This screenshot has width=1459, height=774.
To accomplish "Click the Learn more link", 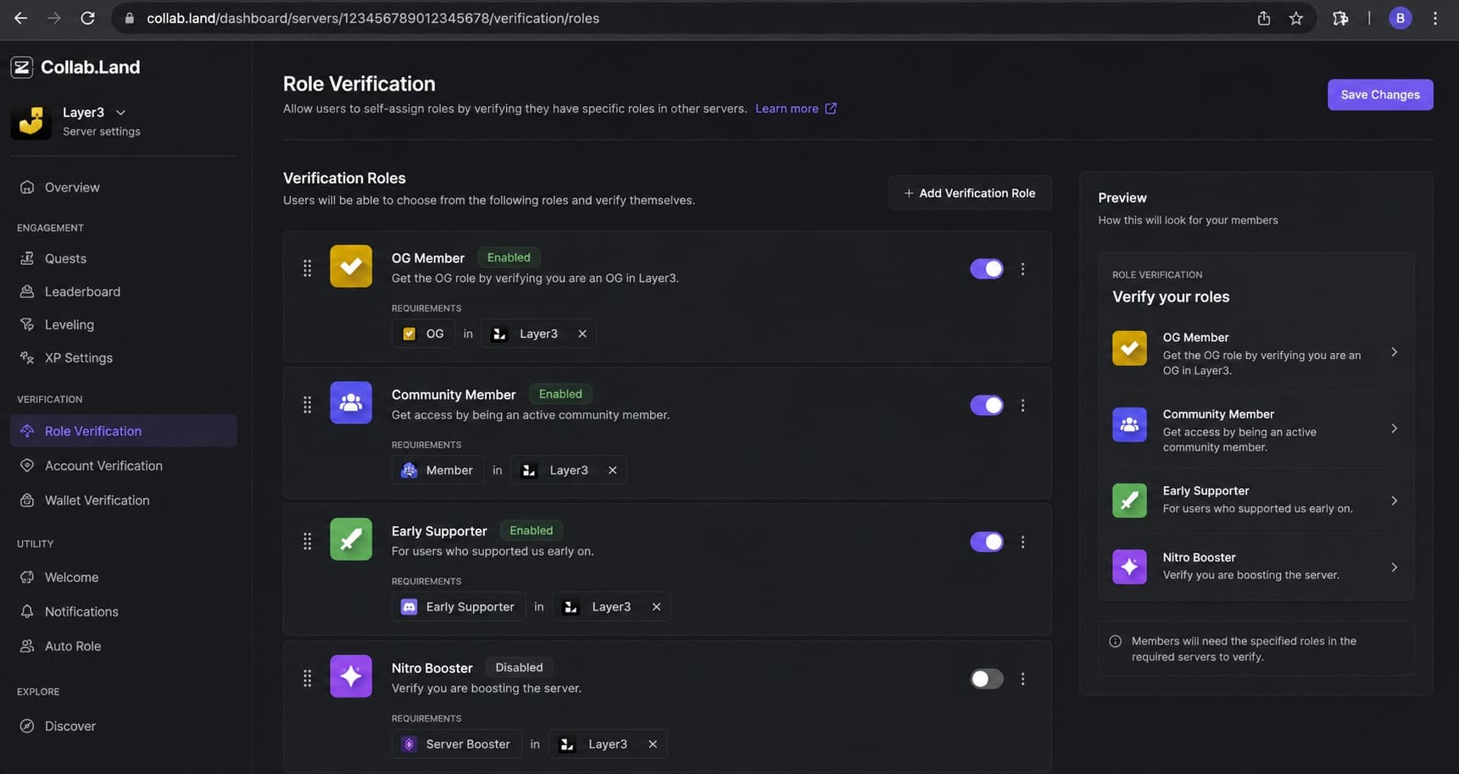I will (x=795, y=108).
